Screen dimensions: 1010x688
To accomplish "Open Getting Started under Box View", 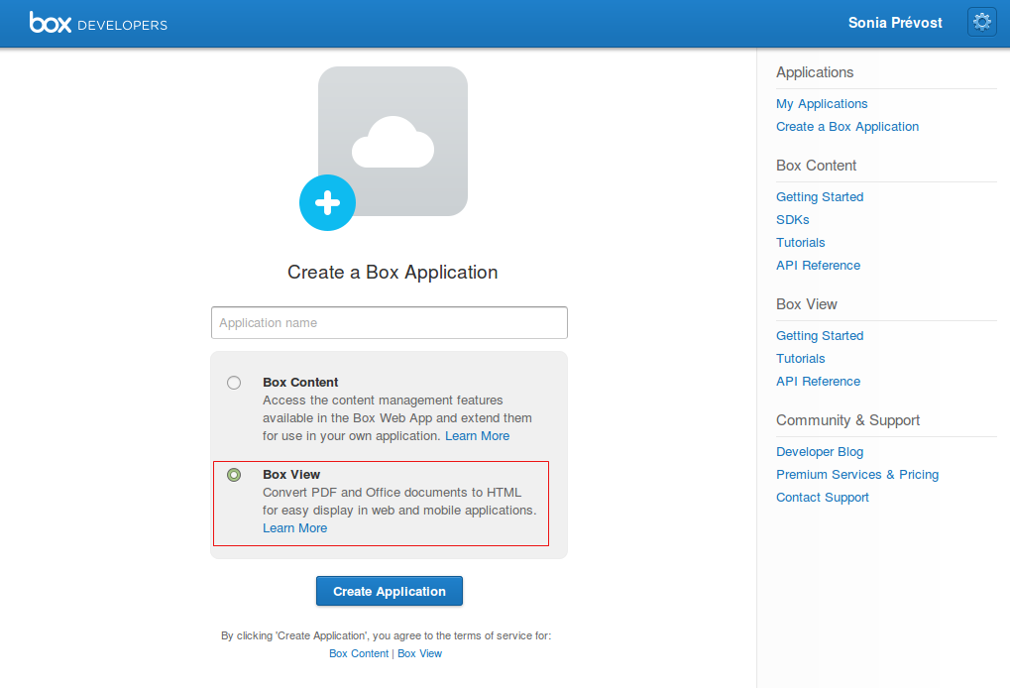I will (x=820, y=336).
